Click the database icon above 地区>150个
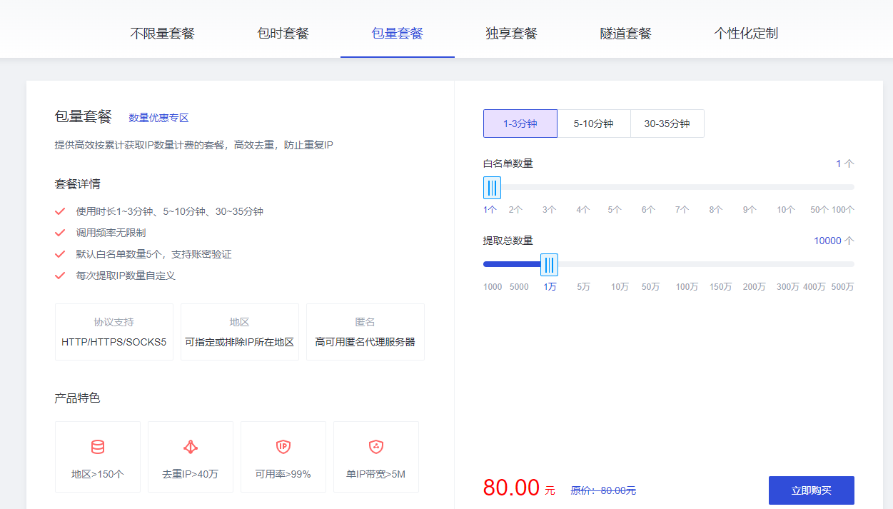Image resolution: width=893 pixels, height=509 pixels. point(98,448)
